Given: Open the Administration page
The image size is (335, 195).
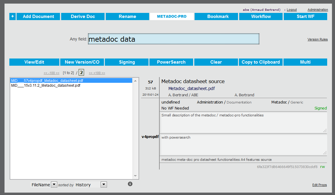Looking at the screenshot, I should pyautogui.click(x=318, y=9).
